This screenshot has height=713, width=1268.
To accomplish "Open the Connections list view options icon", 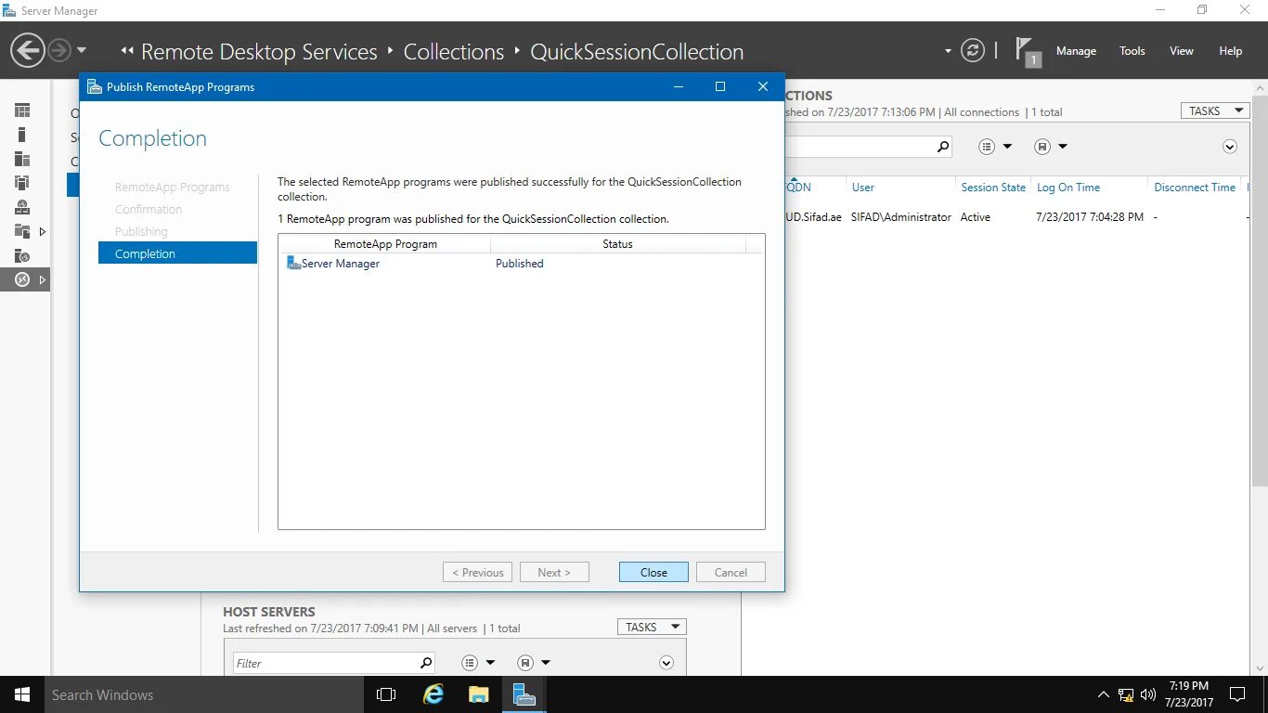I will (x=987, y=147).
